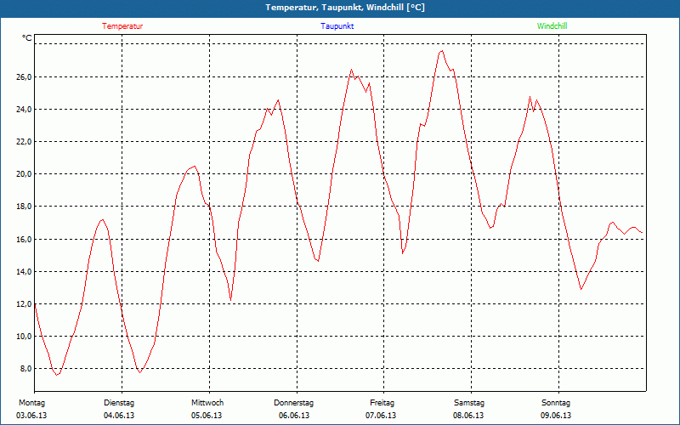
Task: Click the 12,0 y-axis value
Action: pos(24,304)
